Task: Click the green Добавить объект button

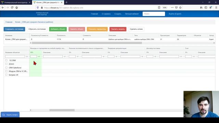Action: pyautogui.click(x=58, y=29)
